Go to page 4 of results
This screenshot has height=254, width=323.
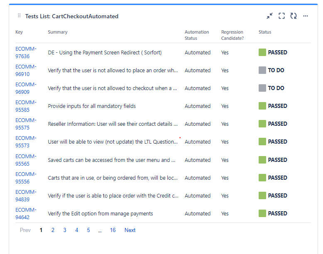pyautogui.click(x=77, y=230)
